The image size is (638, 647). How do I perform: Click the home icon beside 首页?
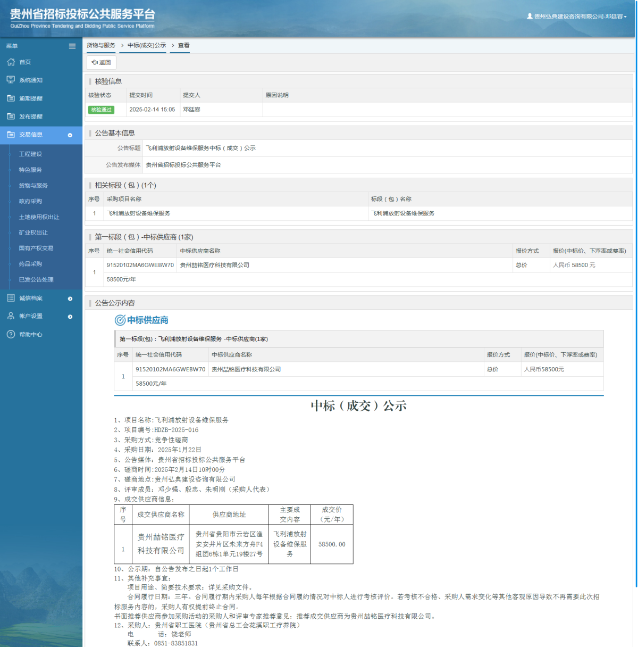coord(11,62)
